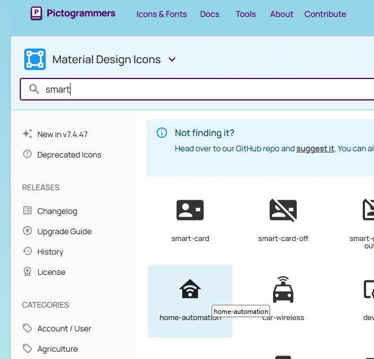Select the smart-card icon
Screen dimensions: 374x359
[190, 210]
